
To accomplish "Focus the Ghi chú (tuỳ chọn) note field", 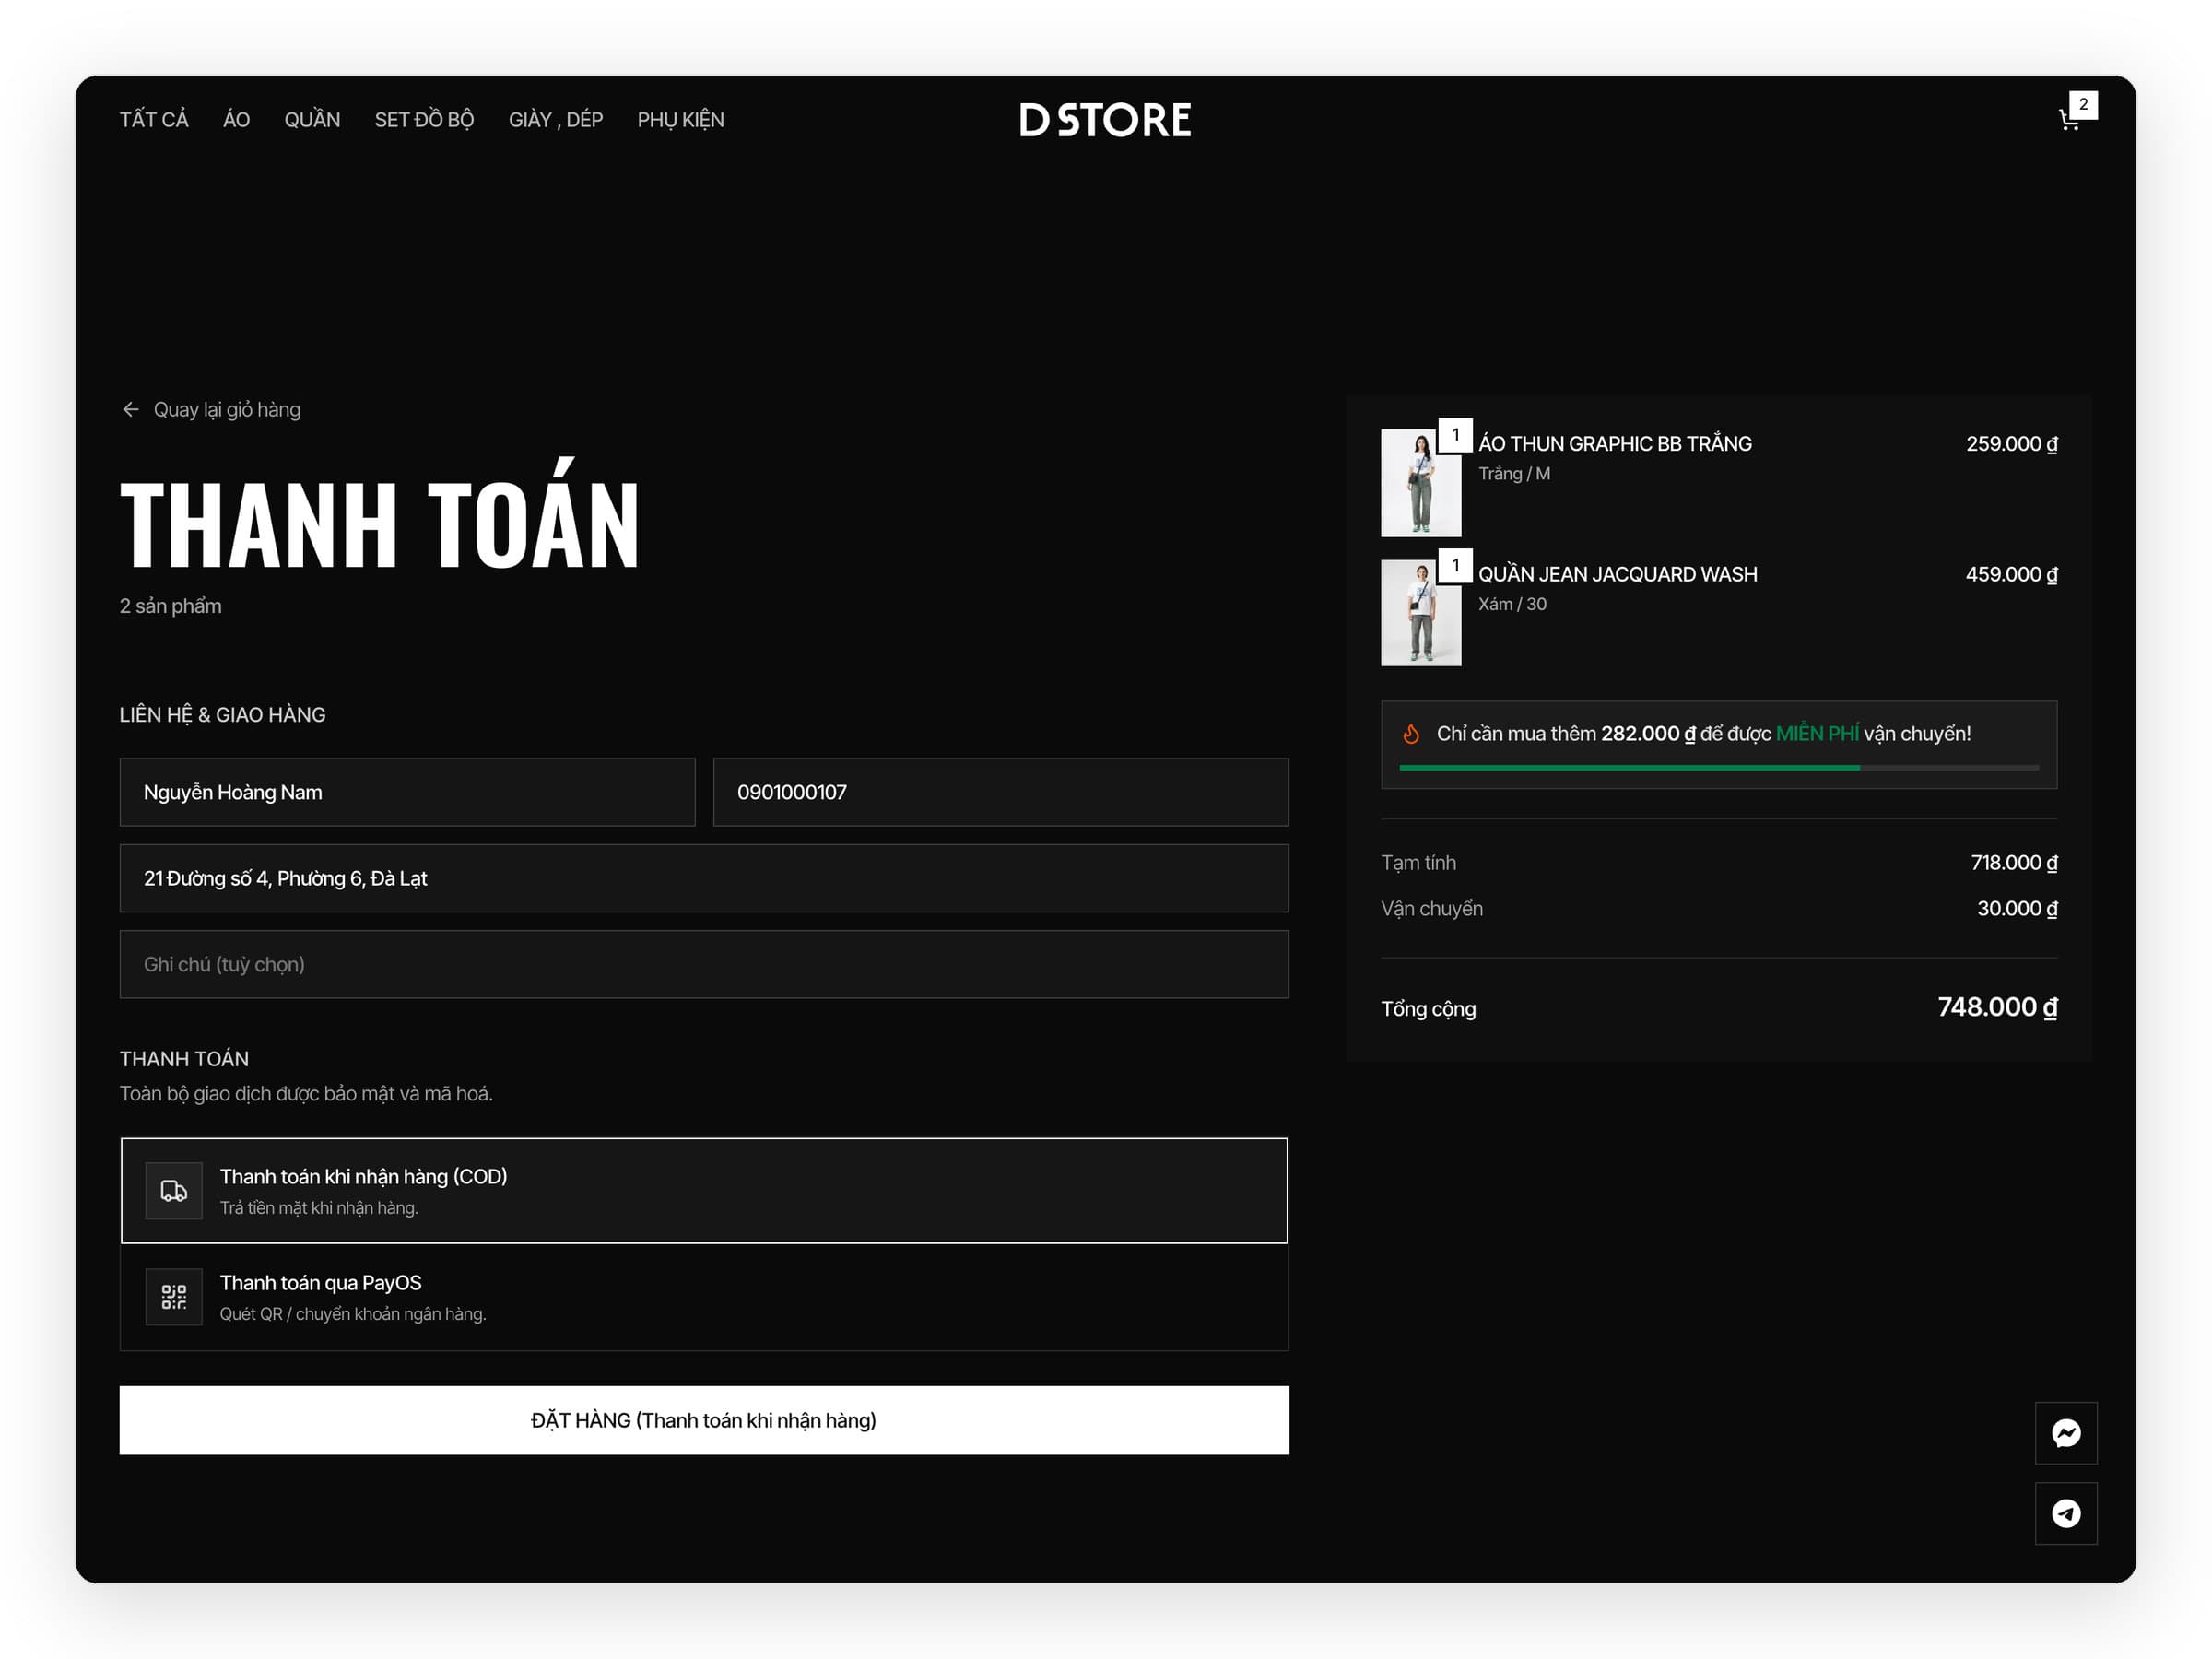I will [704, 964].
